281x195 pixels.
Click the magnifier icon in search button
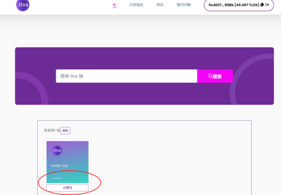(210, 76)
